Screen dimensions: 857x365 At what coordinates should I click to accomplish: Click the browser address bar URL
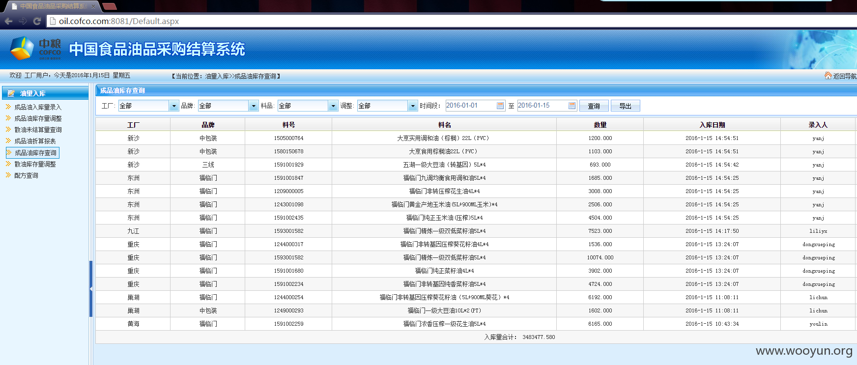pos(118,21)
